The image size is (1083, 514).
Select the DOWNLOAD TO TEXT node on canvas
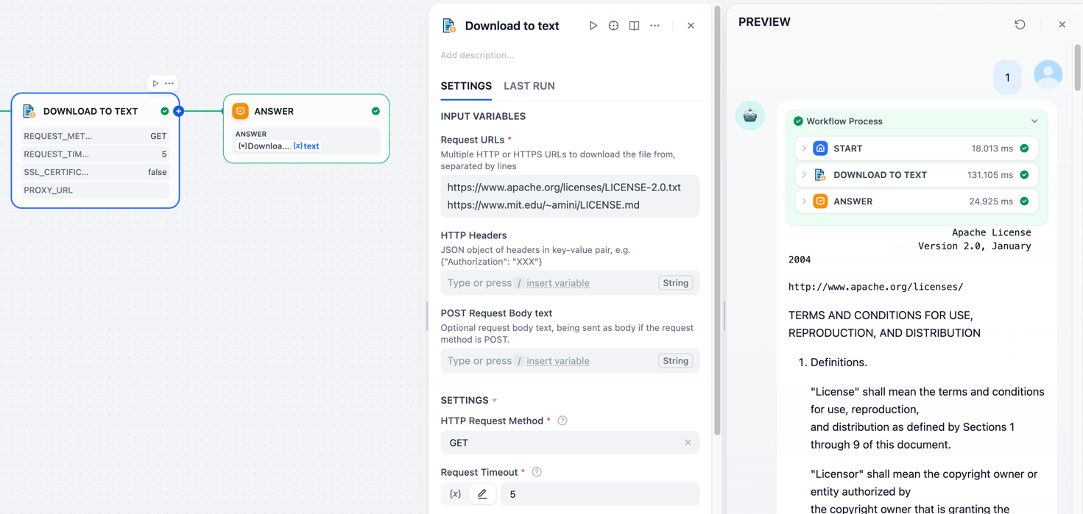(x=95, y=151)
